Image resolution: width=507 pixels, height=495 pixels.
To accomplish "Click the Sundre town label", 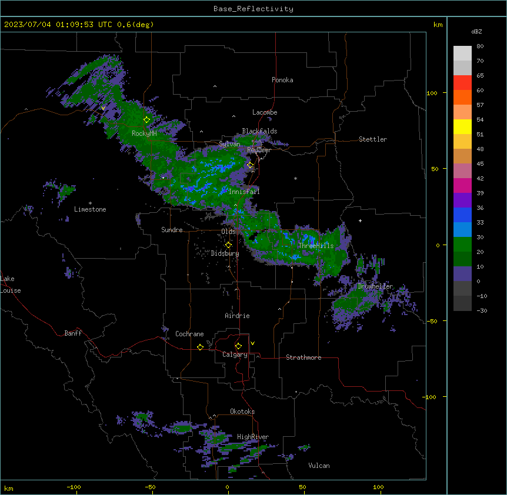I will (172, 230).
